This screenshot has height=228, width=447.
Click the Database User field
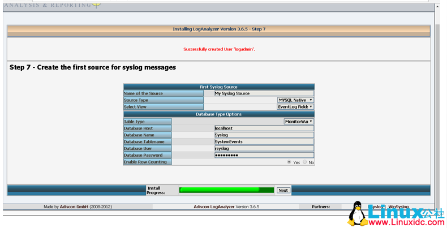pyautogui.click(x=264, y=148)
